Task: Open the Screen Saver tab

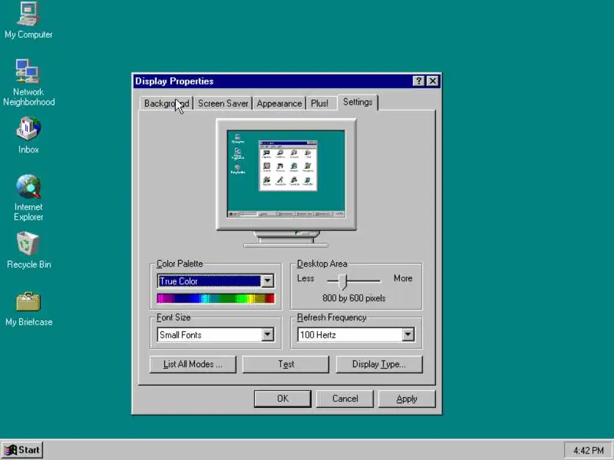Action: coord(223,103)
